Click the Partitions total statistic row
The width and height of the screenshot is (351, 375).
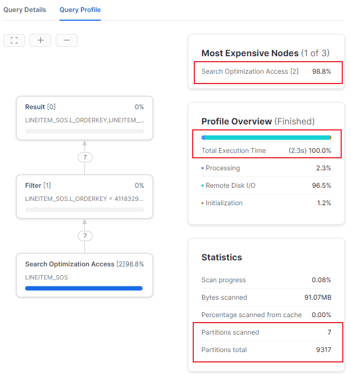coord(266,350)
